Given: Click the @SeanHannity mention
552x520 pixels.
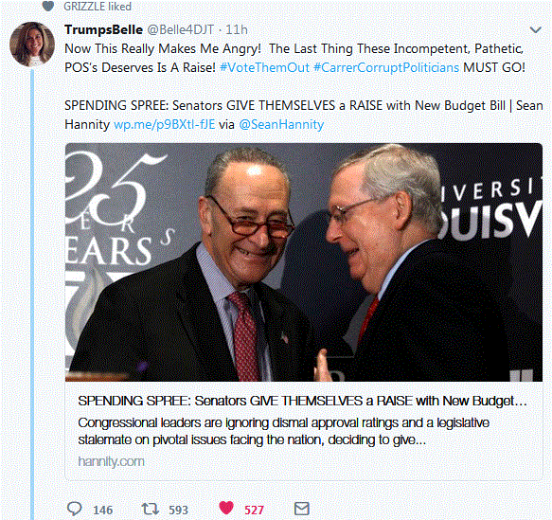Looking at the screenshot, I should (x=281, y=124).
